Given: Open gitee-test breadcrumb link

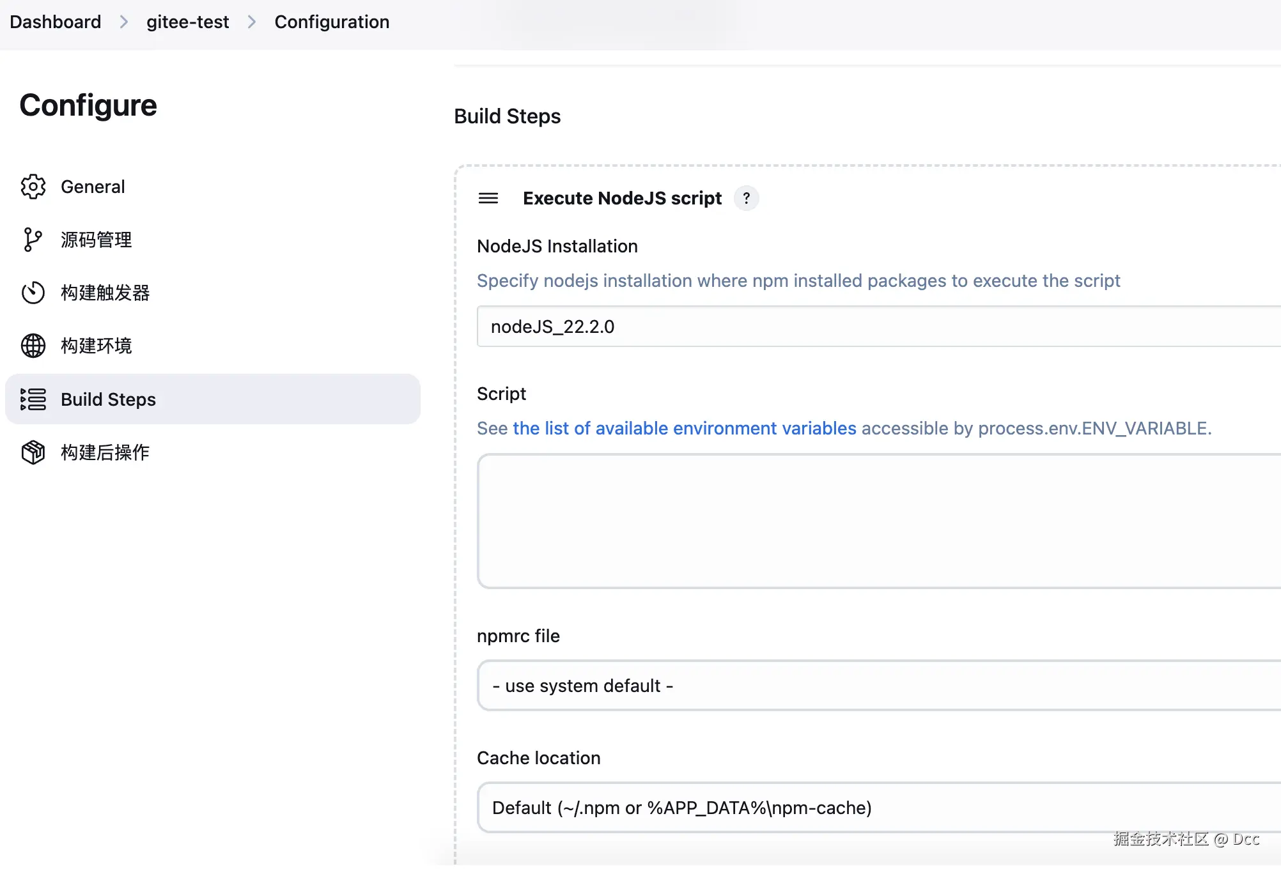Looking at the screenshot, I should pos(187,22).
